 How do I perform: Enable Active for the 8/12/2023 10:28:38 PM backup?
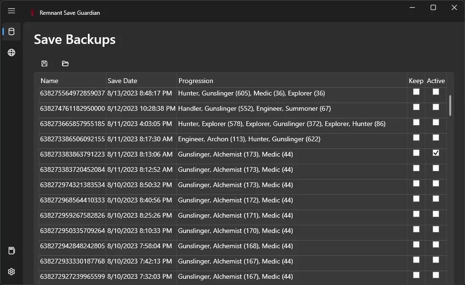coord(436,107)
